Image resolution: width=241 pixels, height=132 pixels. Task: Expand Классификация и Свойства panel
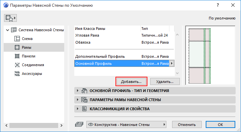[x=78, y=109]
